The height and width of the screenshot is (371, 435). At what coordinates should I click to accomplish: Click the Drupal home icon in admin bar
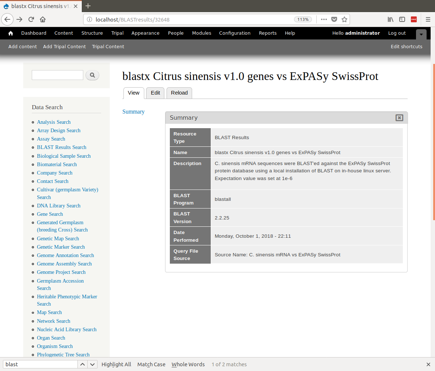coord(11,33)
